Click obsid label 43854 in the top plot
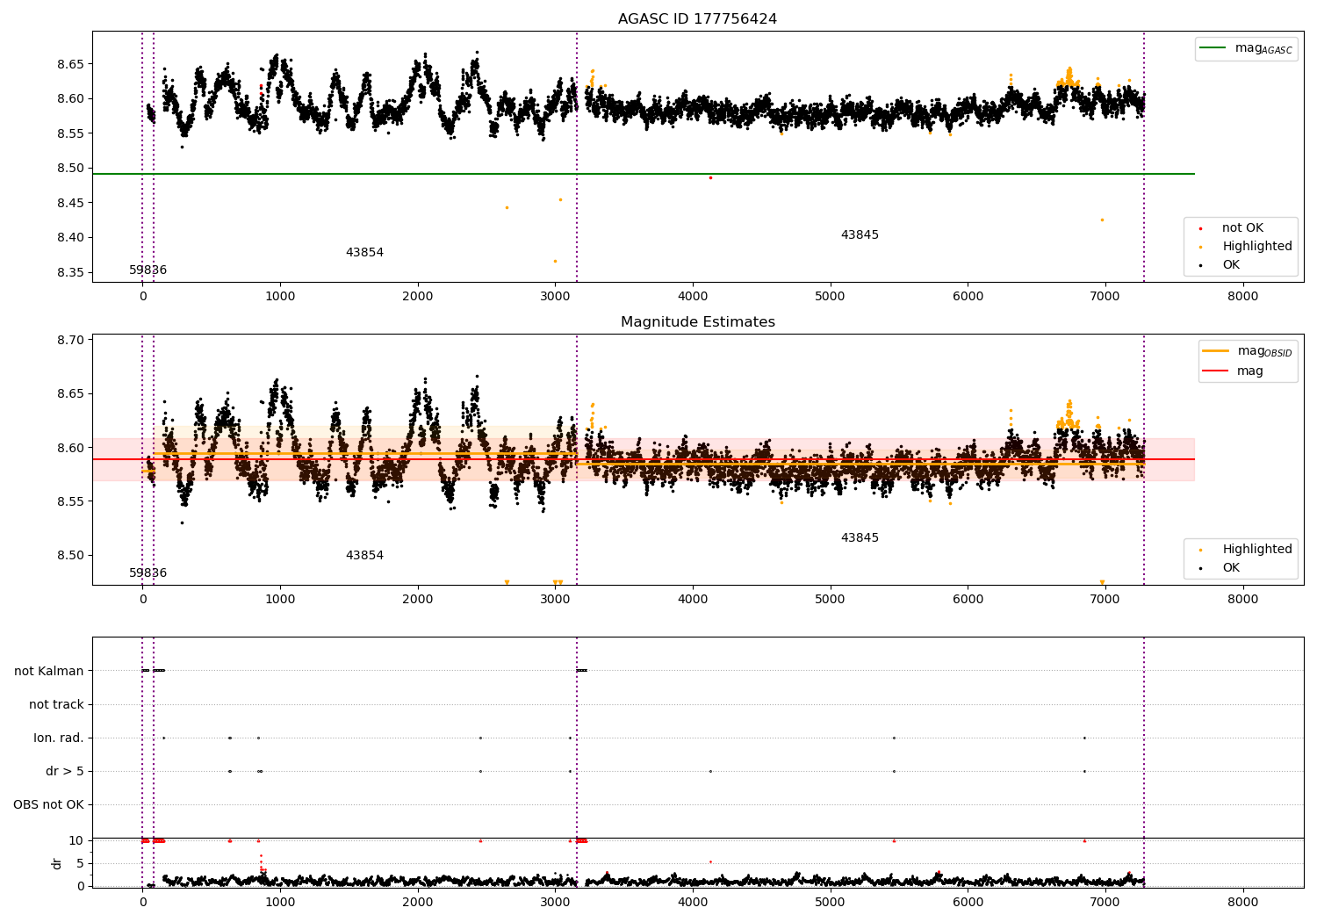 364,253
